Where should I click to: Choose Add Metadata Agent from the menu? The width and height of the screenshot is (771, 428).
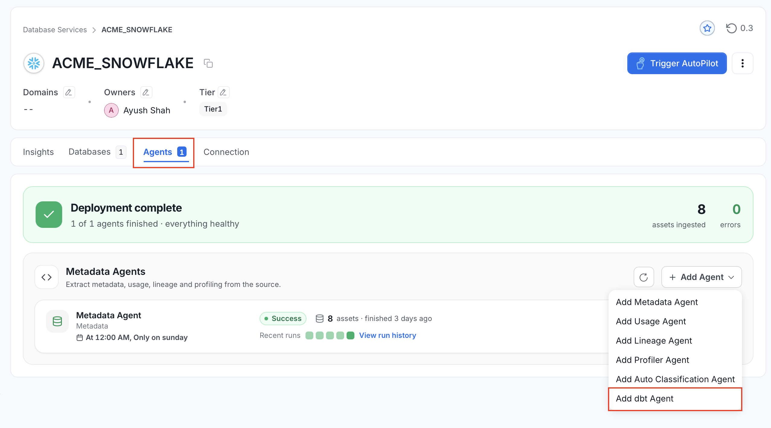click(675, 302)
